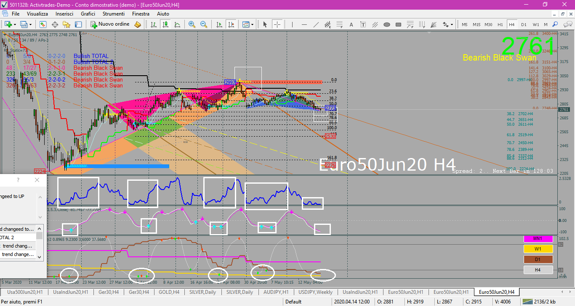Select the equidistant channel tool
The width and height of the screenshot is (575, 306).
click(327, 24)
